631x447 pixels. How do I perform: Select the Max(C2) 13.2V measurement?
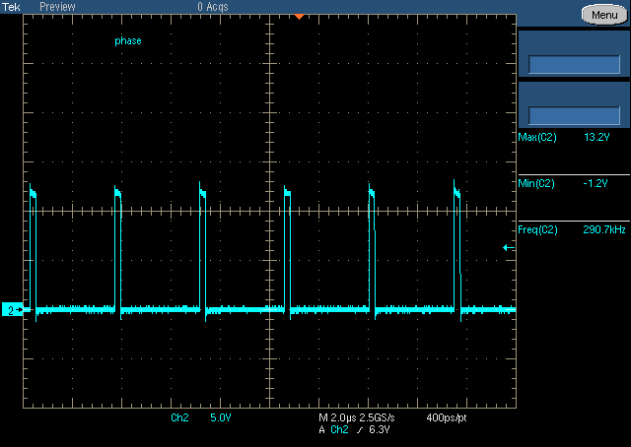573,138
